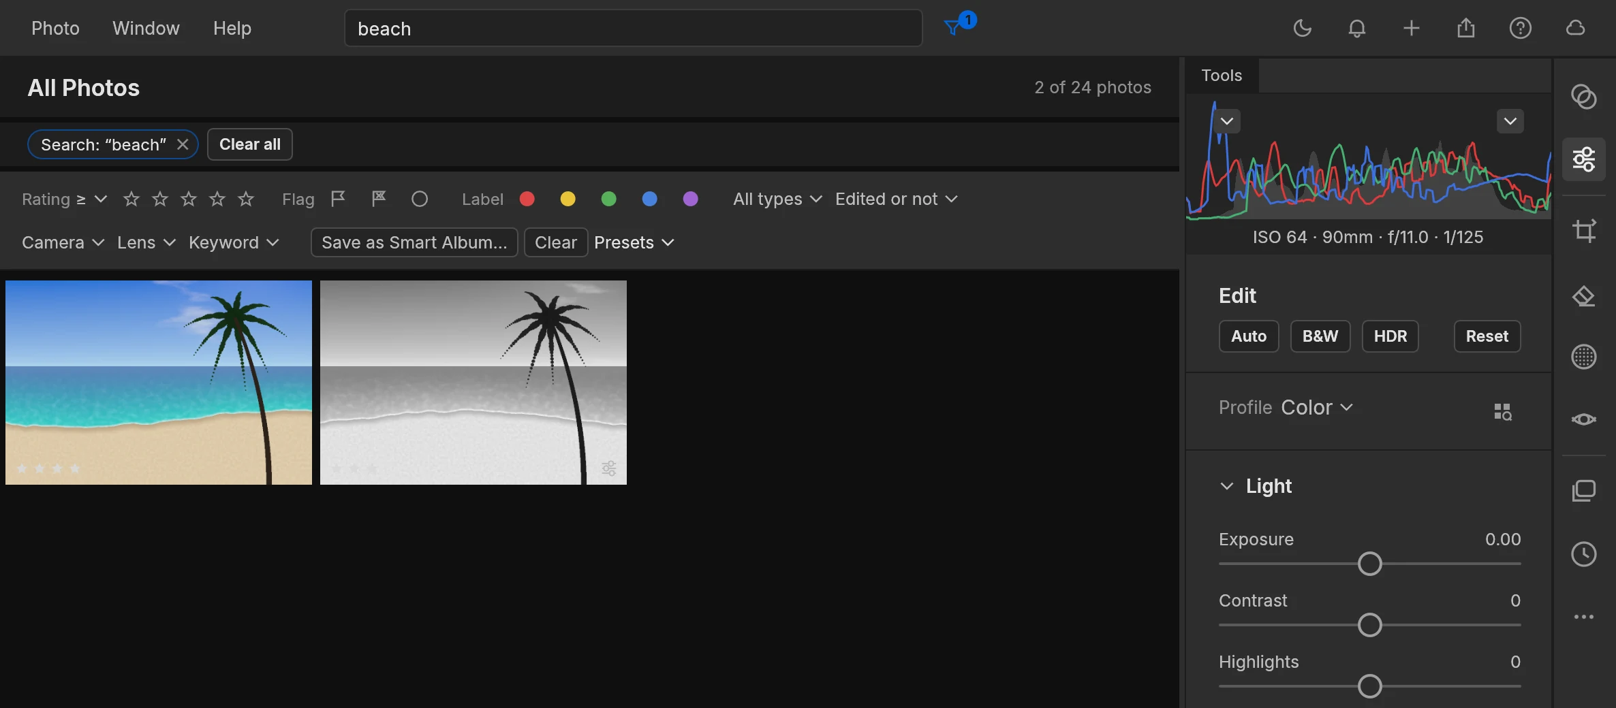The image size is (1616, 708).
Task: Click the notifications bell icon
Action: pyautogui.click(x=1357, y=29)
